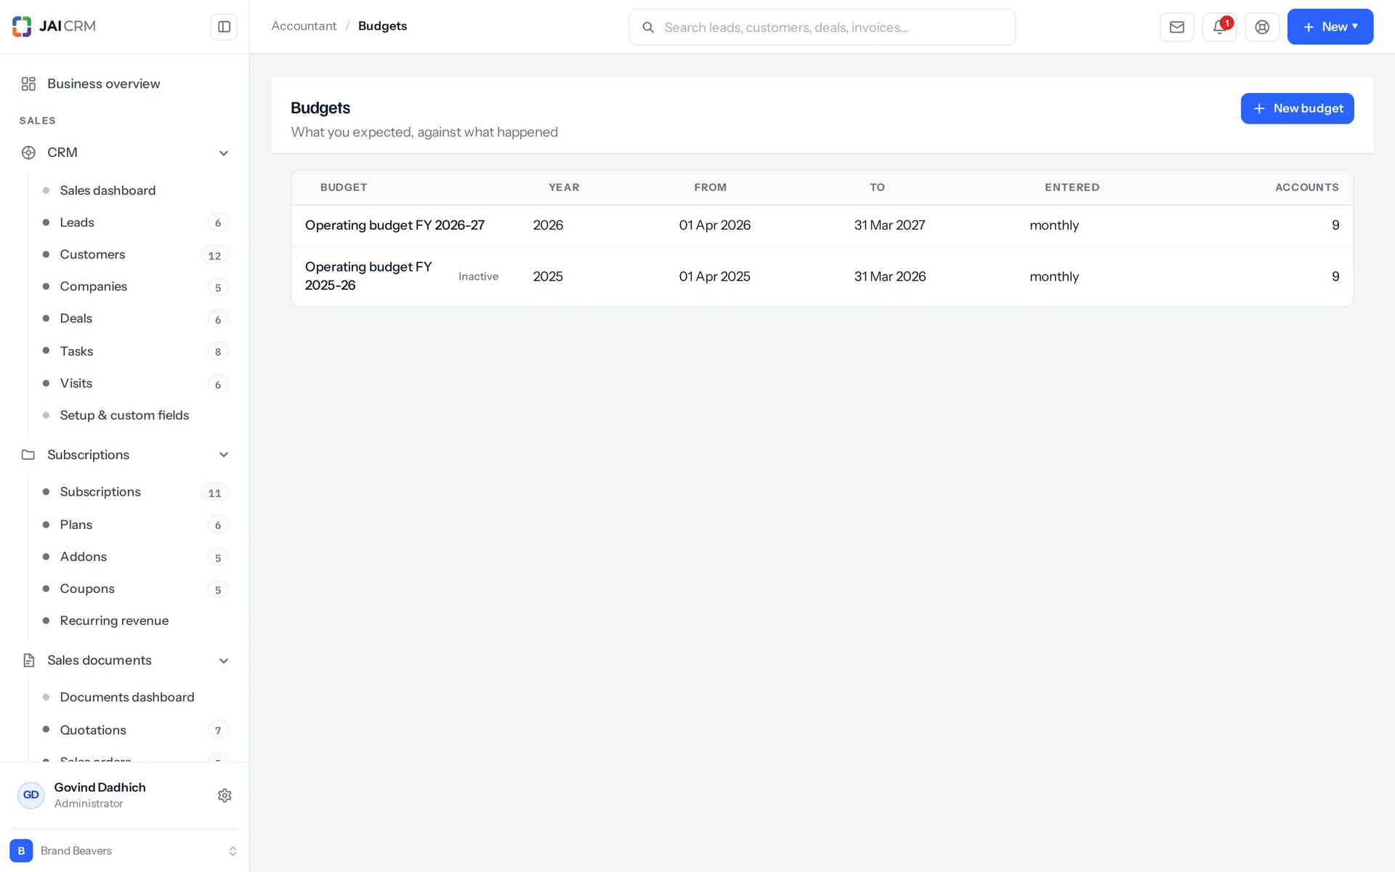Open Plans under Subscriptions

point(135,525)
